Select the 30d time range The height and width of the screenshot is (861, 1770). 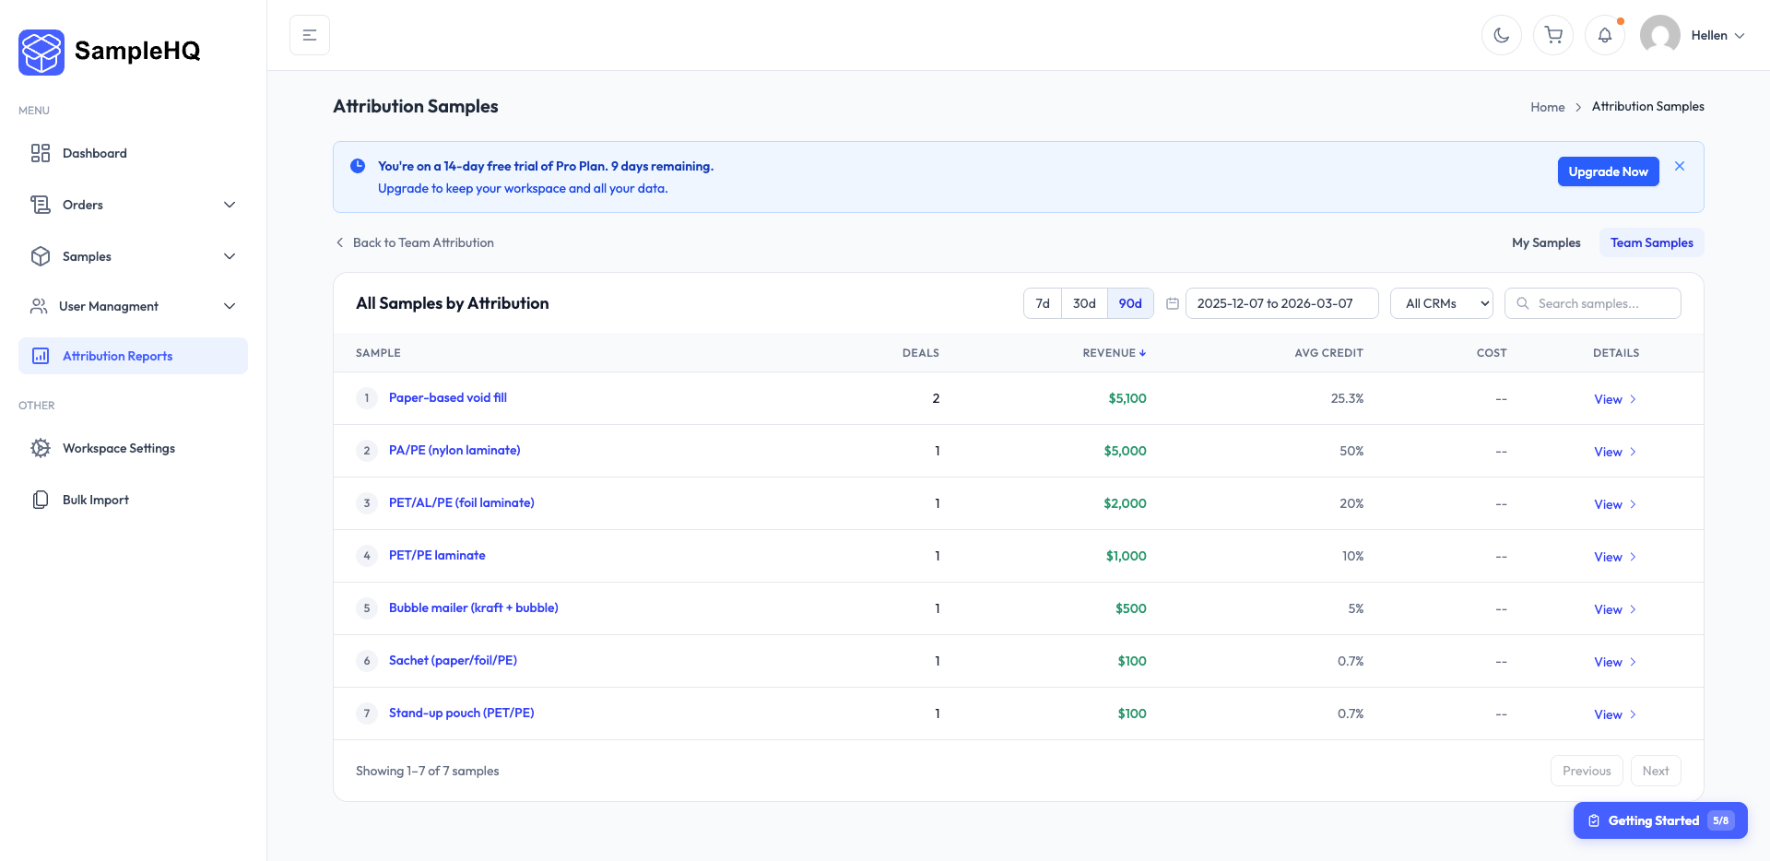point(1084,303)
